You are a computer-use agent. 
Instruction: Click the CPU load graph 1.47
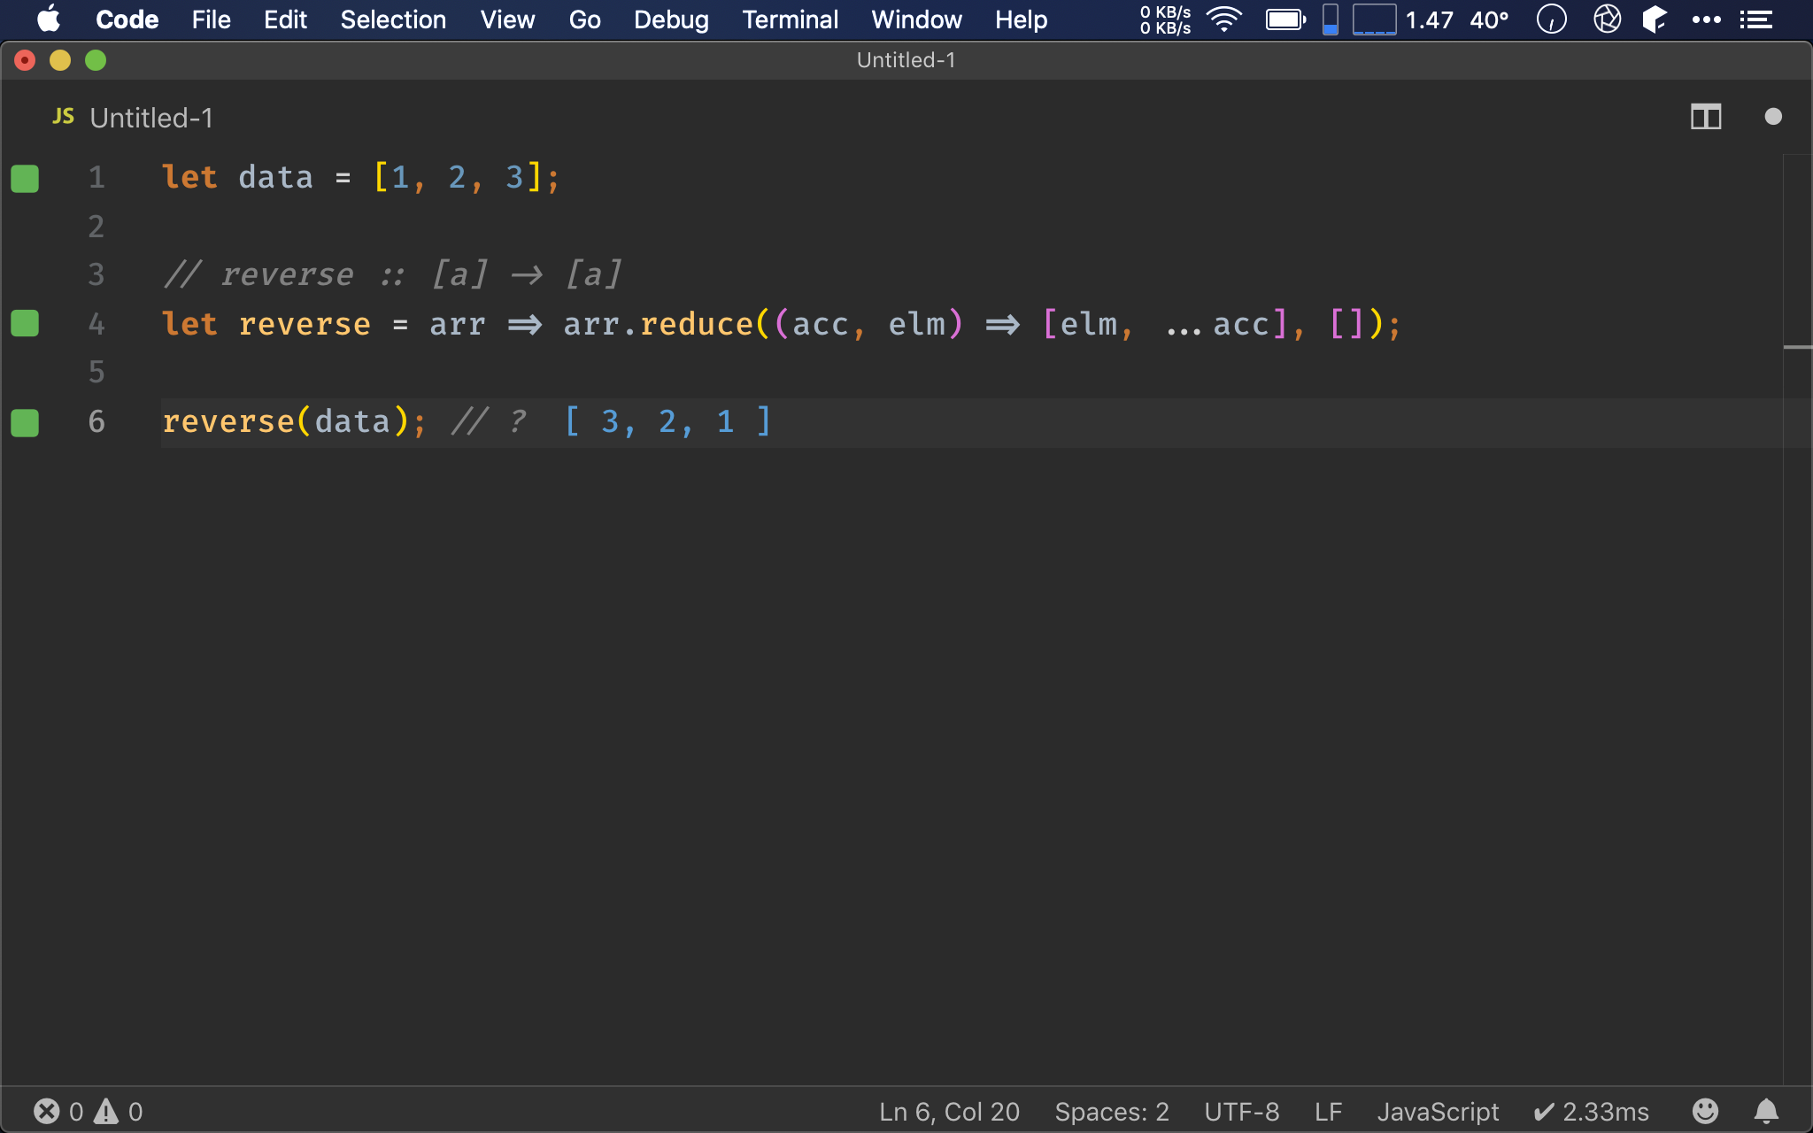coord(1403,19)
